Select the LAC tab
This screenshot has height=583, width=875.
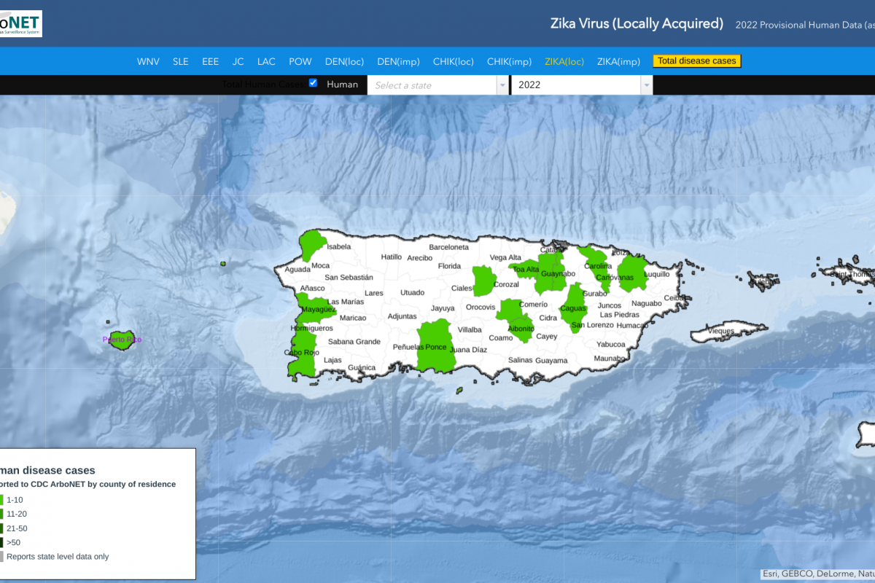266,62
